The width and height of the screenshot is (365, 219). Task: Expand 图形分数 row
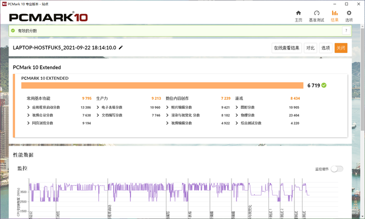(236, 107)
